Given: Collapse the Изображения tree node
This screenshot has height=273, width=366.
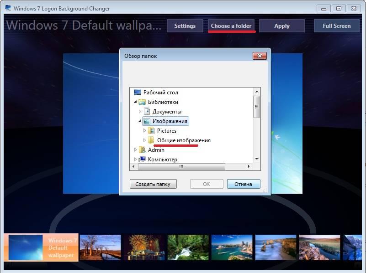Looking at the screenshot, I should point(140,121).
